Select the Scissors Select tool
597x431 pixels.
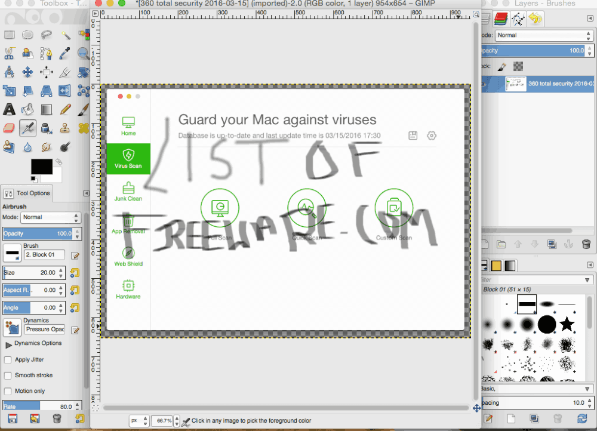coord(9,53)
